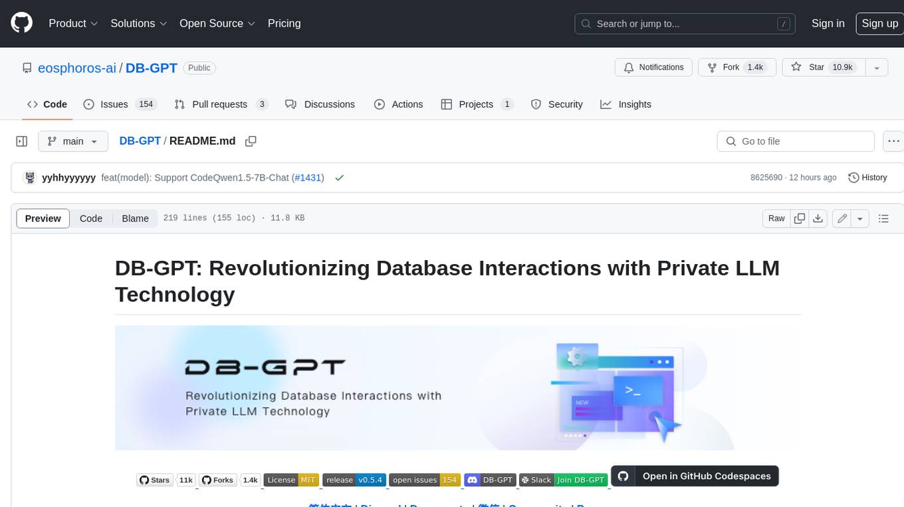Select the Preview view toggle
This screenshot has height=507, width=904.
click(43, 218)
